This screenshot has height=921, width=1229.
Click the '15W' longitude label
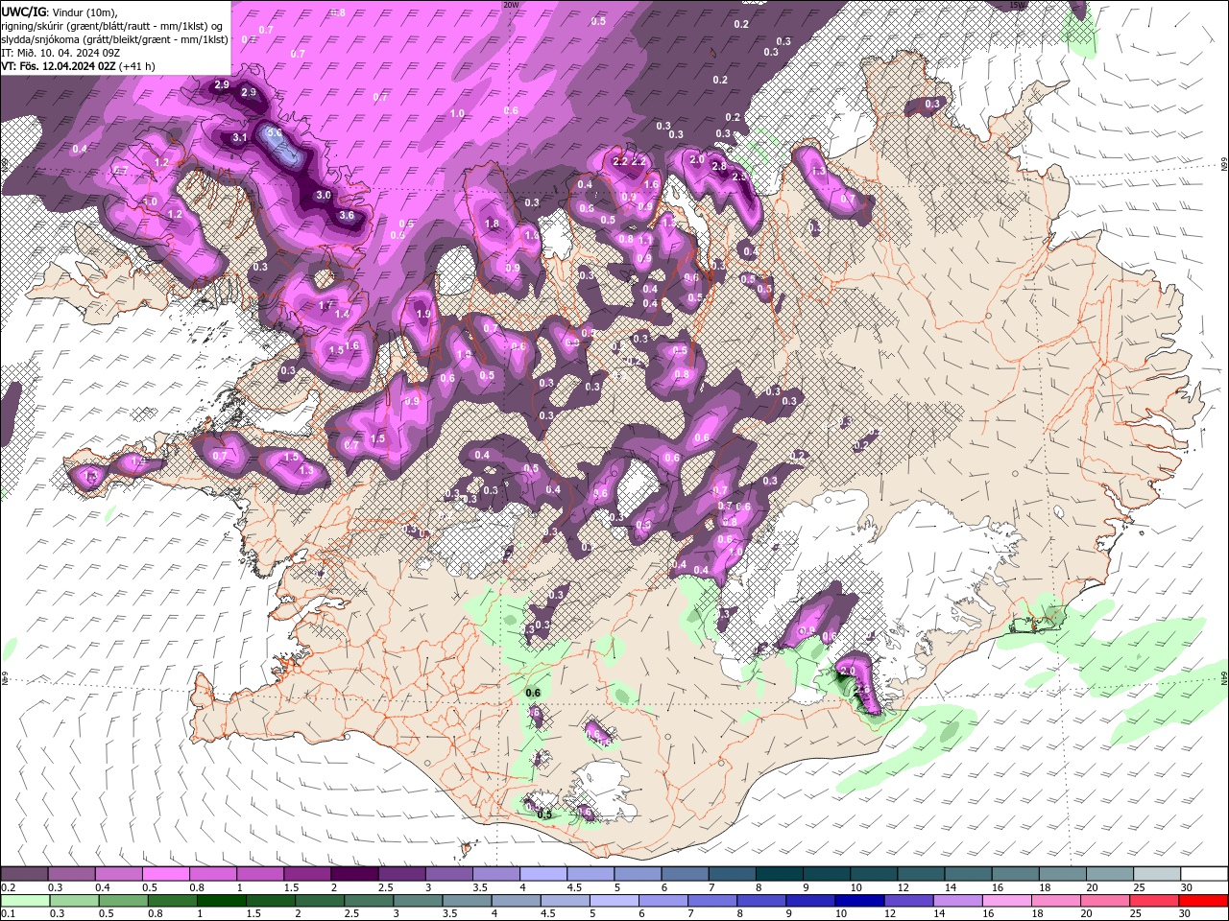coord(1018,5)
